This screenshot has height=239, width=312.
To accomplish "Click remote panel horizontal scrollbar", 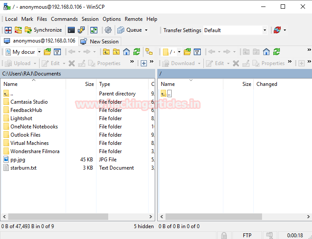I will tap(214, 216).
